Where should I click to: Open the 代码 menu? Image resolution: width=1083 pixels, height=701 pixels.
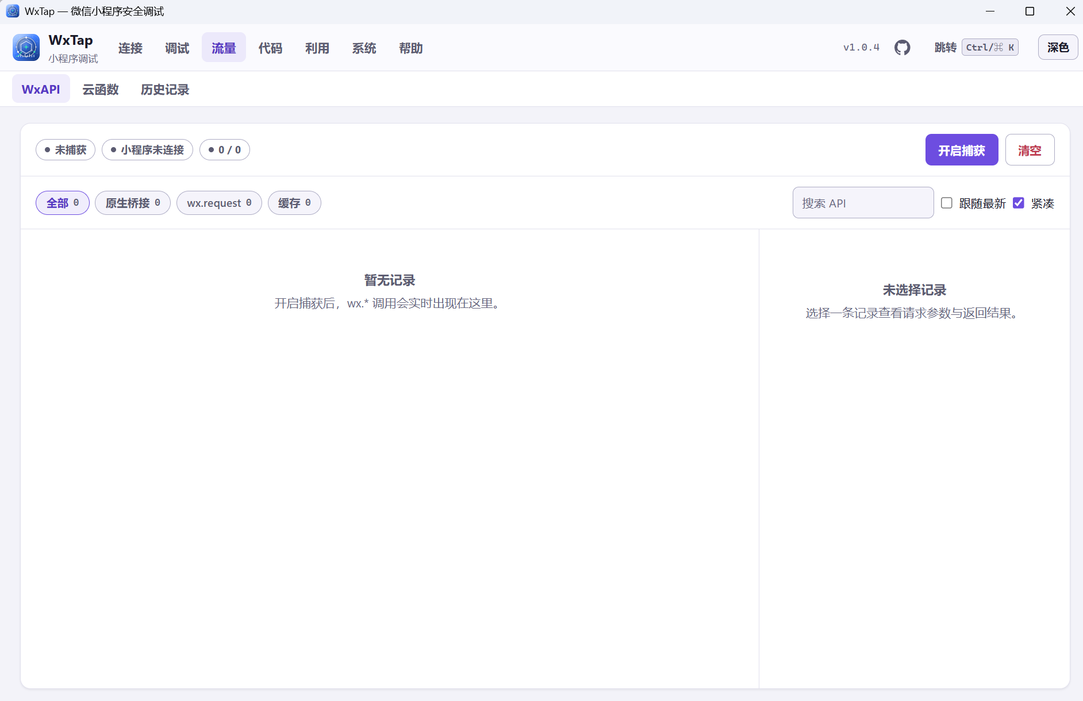coord(270,48)
